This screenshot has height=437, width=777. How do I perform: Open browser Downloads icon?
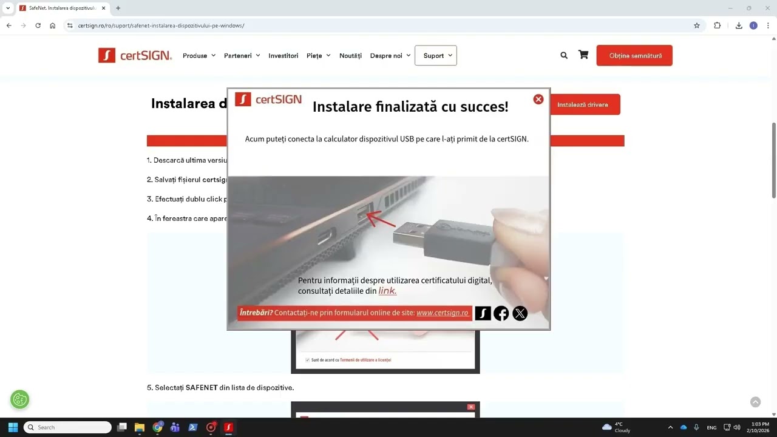739,25
